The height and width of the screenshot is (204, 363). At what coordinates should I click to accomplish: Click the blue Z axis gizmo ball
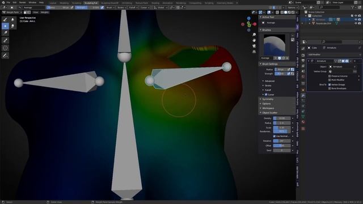coord(248,18)
